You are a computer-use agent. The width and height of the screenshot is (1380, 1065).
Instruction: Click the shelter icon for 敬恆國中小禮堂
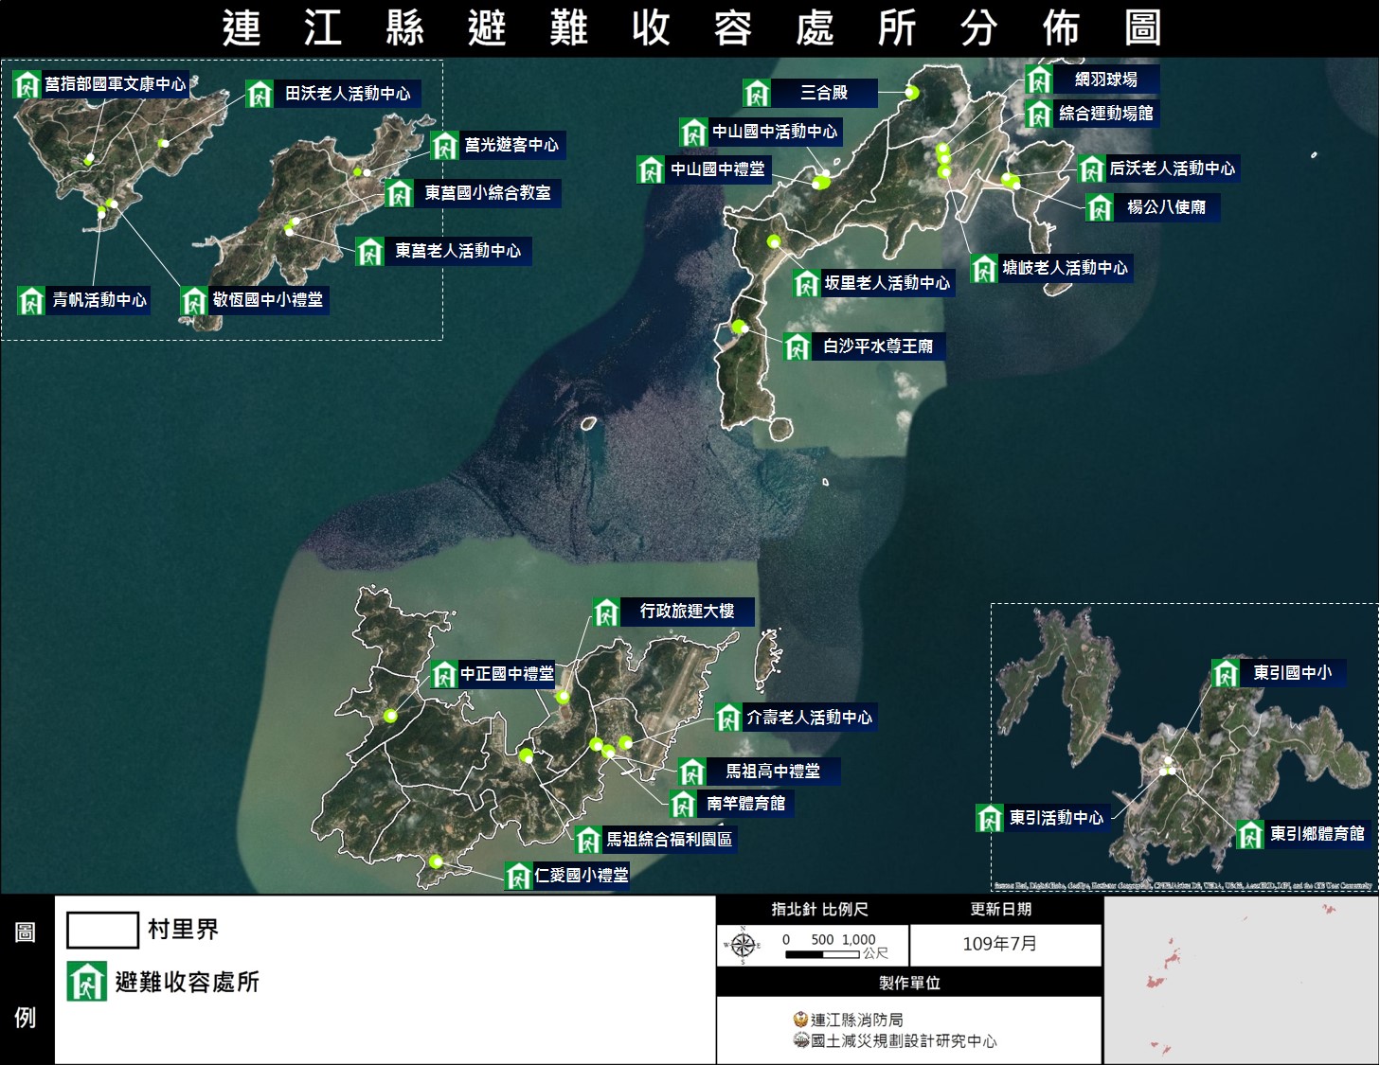(x=193, y=300)
